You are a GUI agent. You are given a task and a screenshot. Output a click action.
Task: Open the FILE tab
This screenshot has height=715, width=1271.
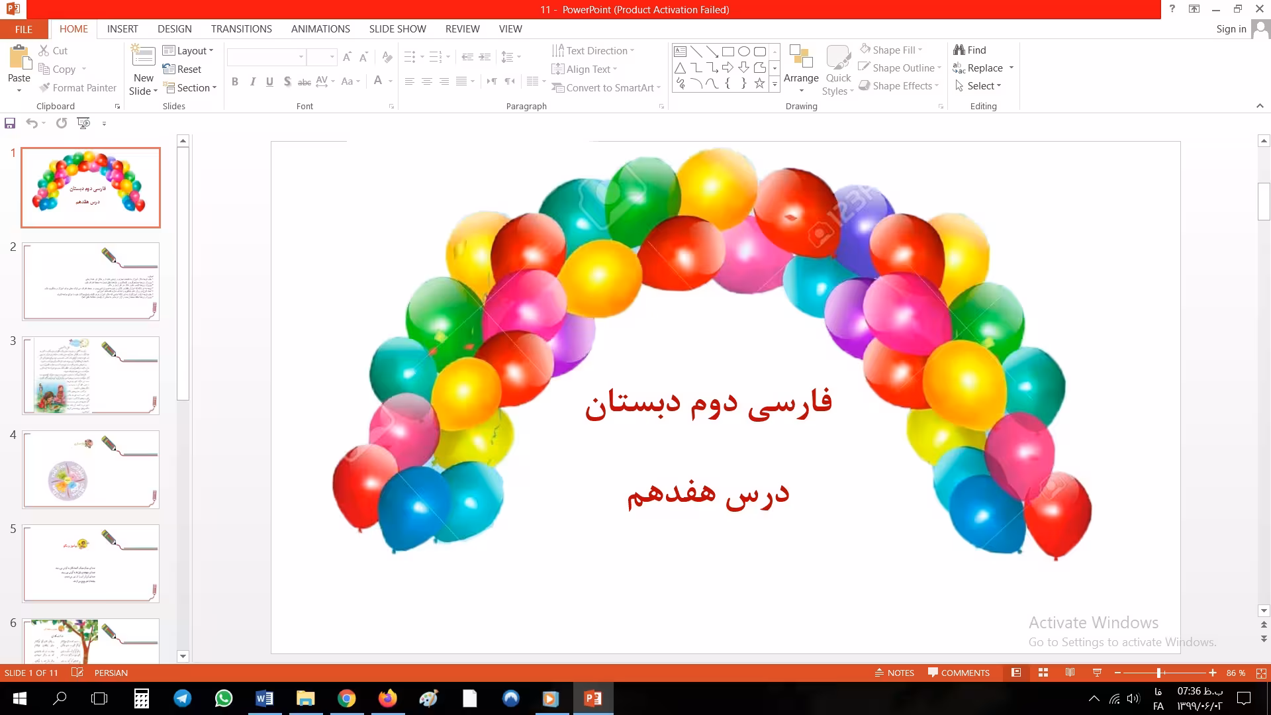(24, 29)
